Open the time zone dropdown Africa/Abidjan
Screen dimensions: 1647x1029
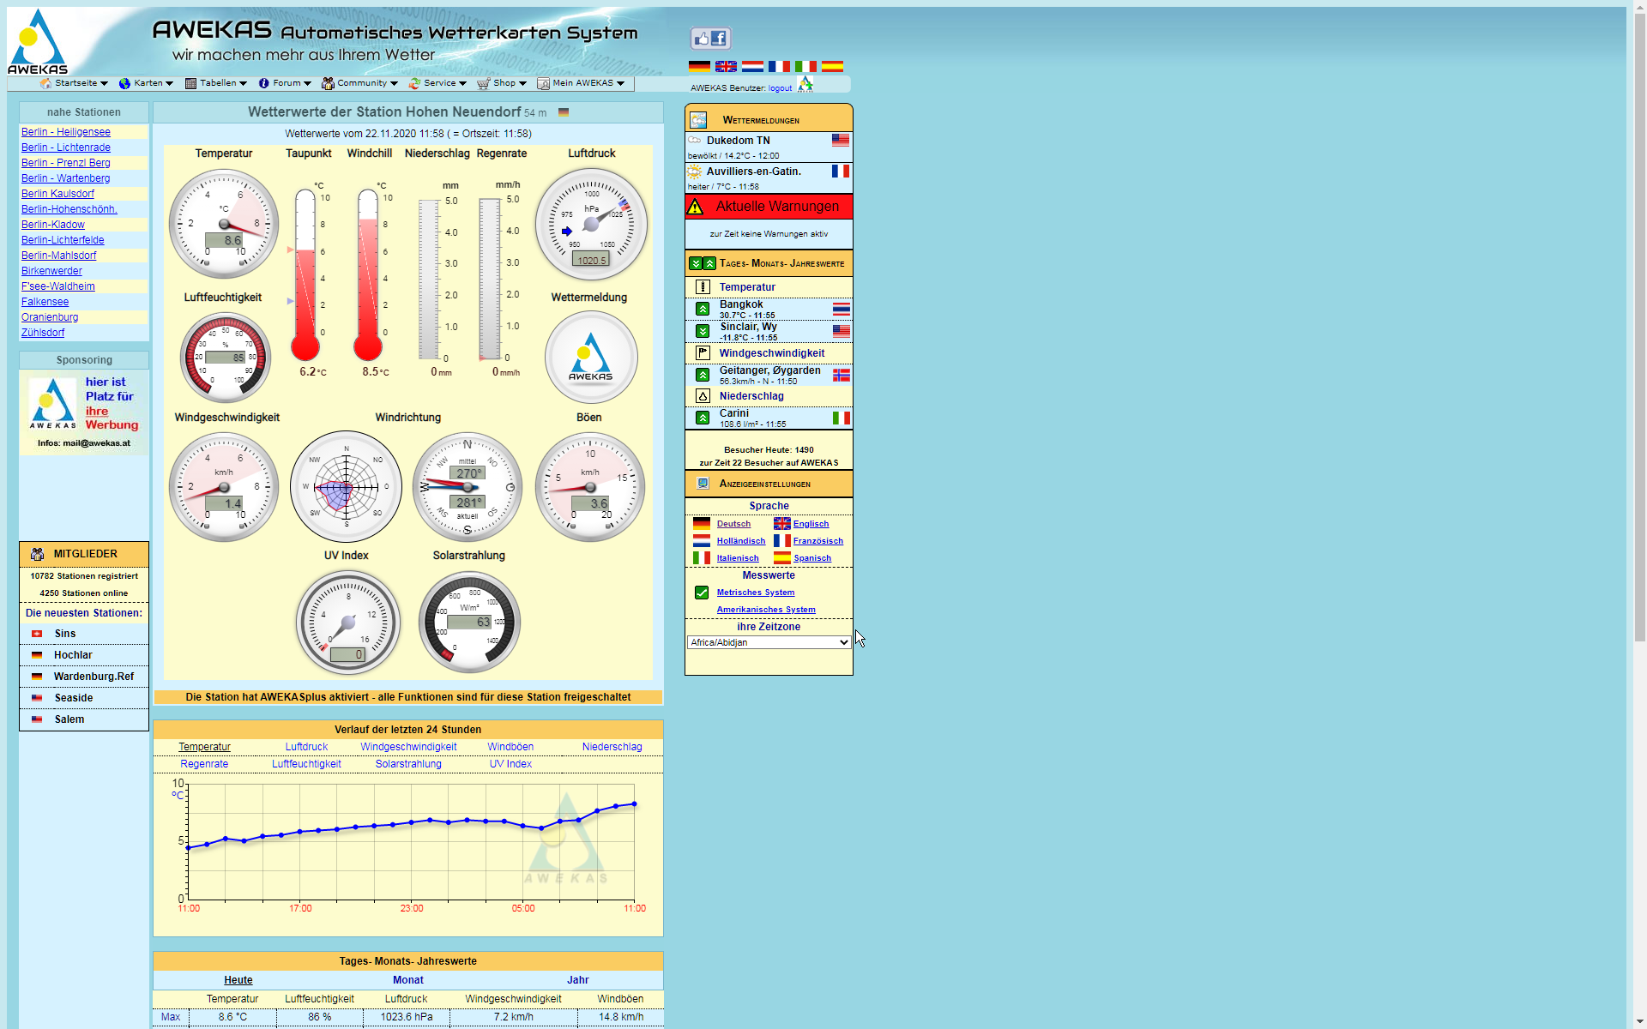769,642
